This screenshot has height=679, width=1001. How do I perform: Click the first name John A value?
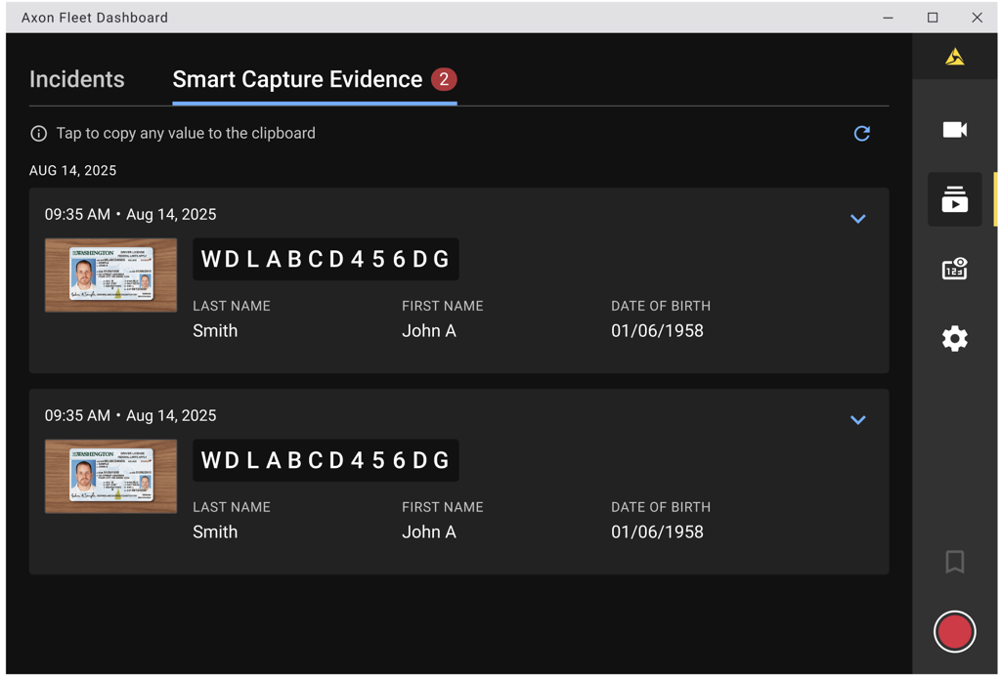pos(429,330)
